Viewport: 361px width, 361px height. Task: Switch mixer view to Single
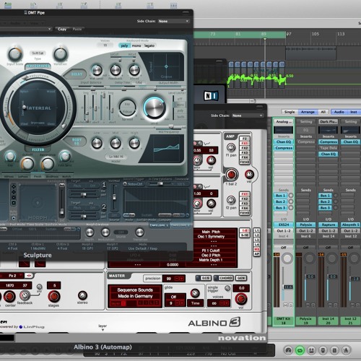click(x=290, y=112)
